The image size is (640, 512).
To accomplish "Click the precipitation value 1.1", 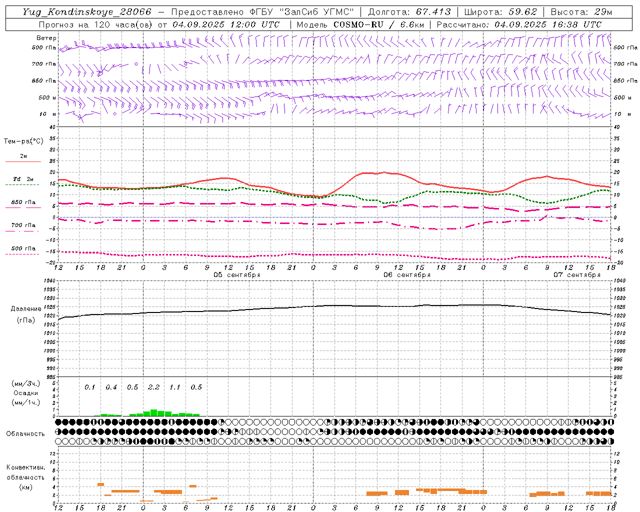I will pyautogui.click(x=174, y=387).
